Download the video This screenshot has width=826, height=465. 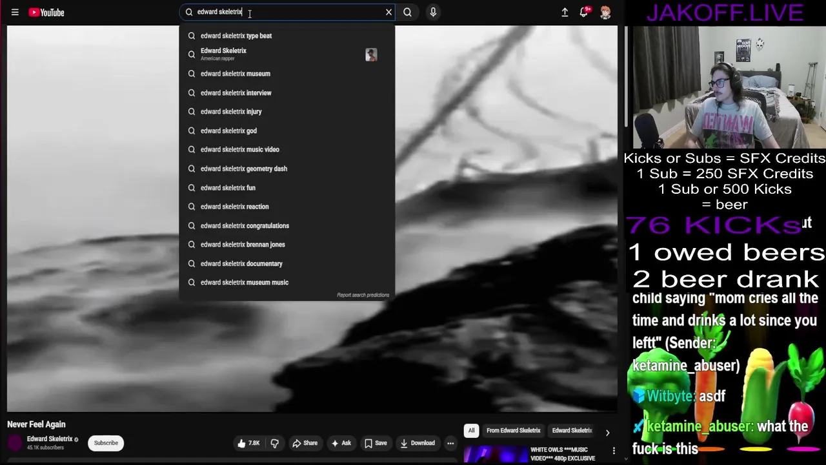(418, 443)
